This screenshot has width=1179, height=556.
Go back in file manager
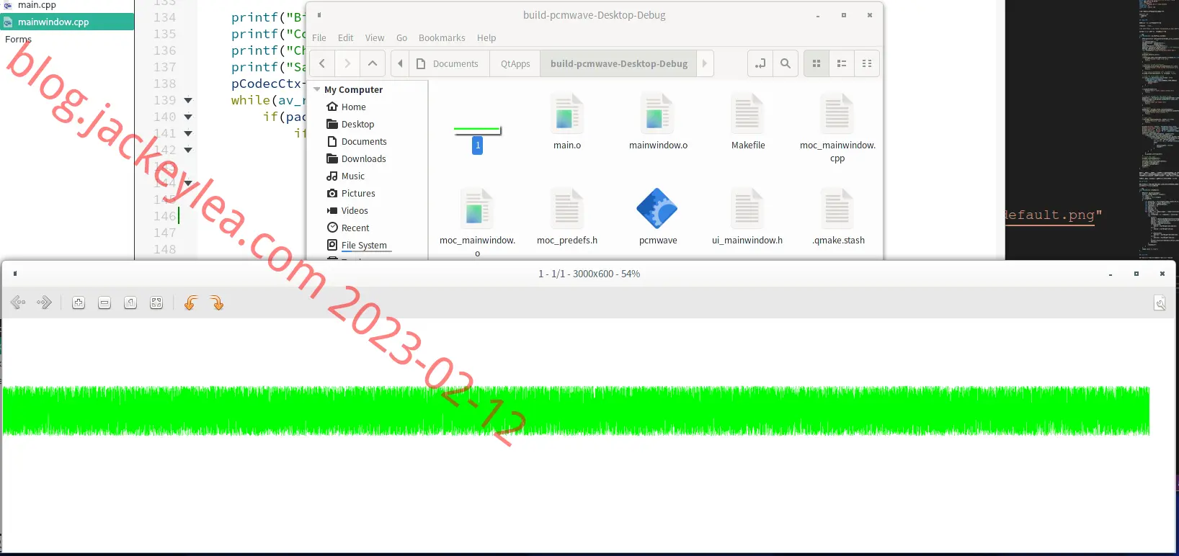[x=322, y=63]
